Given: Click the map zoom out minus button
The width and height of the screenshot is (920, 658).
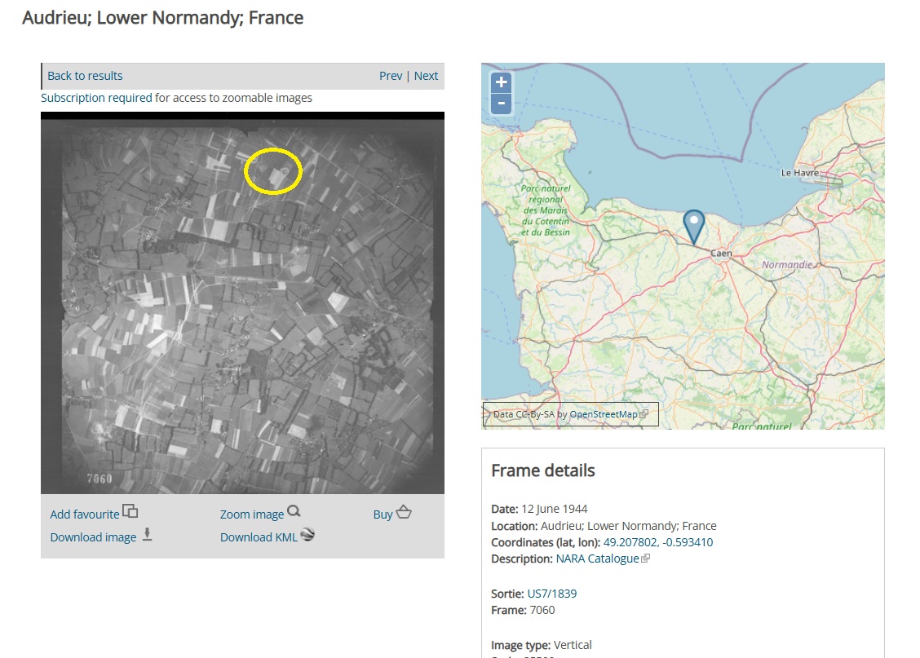Looking at the screenshot, I should pyautogui.click(x=501, y=104).
